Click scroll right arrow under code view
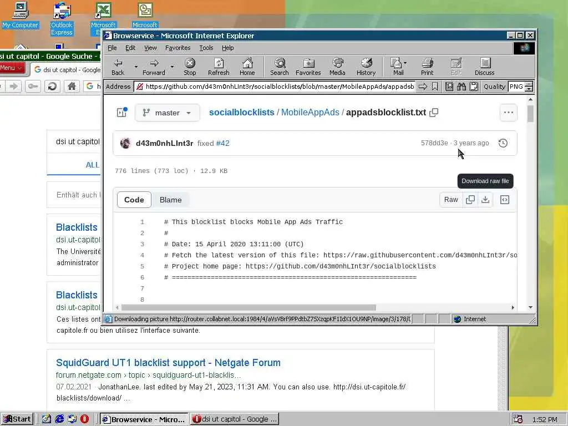Screen dimensions: 568x426 (513, 307)
